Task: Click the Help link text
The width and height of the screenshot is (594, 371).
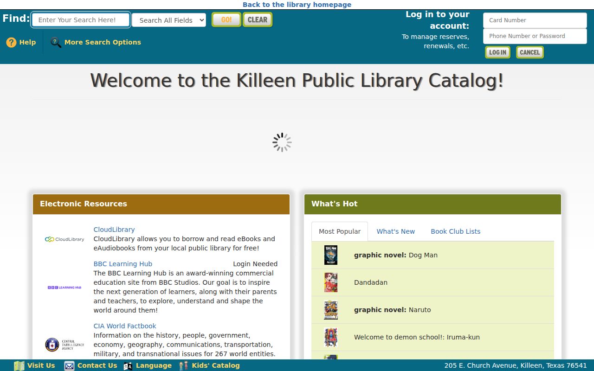Action: [x=27, y=42]
